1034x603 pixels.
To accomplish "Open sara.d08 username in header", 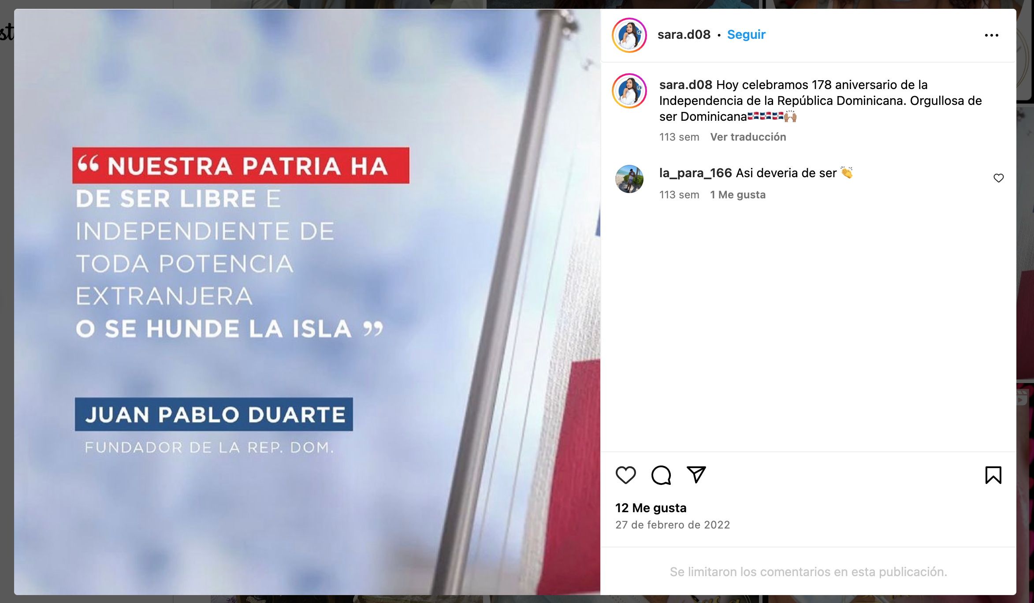I will click(x=684, y=34).
